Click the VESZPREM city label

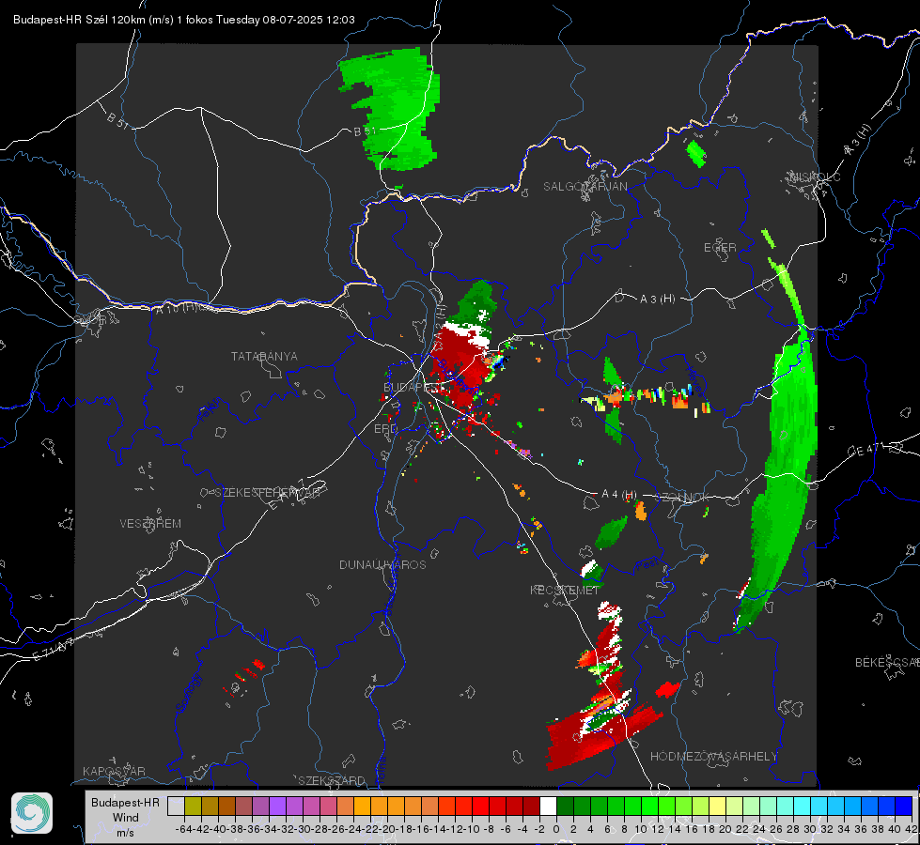[x=150, y=524]
